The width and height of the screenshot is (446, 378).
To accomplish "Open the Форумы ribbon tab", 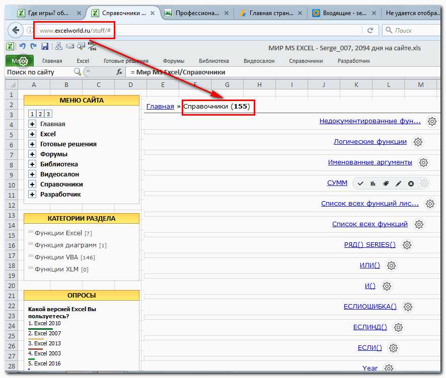I will coord(174,61).
